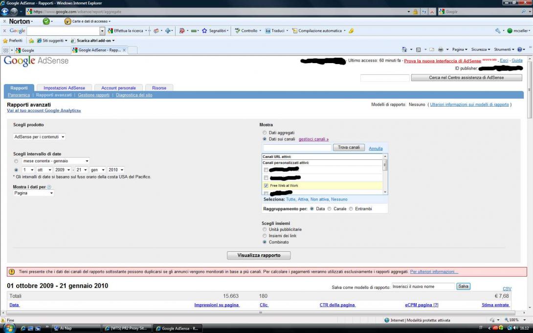The image size is (533, 333).
Task: Open Norton Carte e dati di accesso
Action: (88, 21)
